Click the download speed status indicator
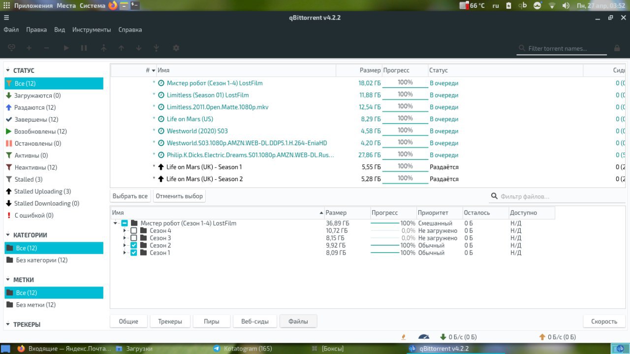Screen dimensions: 630x354 (458, 337)
